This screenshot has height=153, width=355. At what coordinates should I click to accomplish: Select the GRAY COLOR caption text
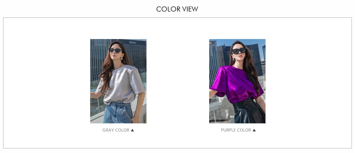[x=116, y=130]
